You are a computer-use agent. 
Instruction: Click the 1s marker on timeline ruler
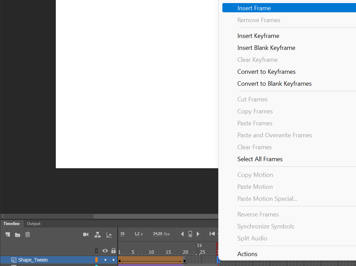pyautogui.click(x=199, y=245)
